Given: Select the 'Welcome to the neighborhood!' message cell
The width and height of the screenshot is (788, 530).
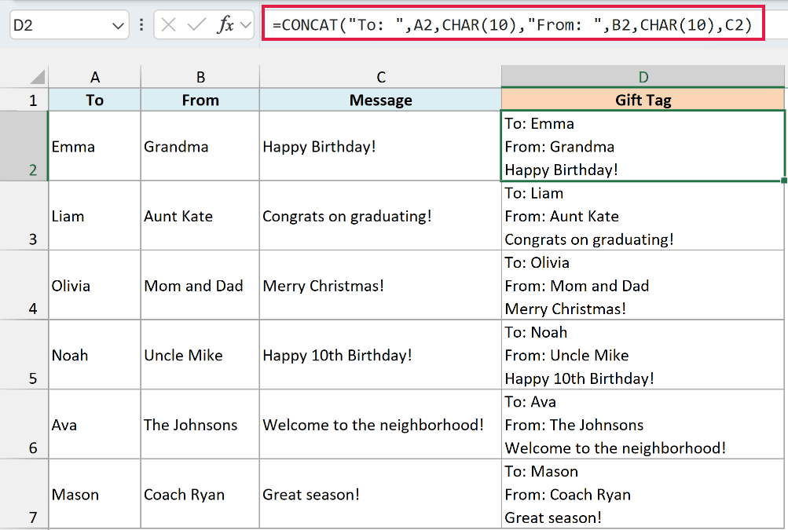Looking at the screenshot, I should (380, 424).
